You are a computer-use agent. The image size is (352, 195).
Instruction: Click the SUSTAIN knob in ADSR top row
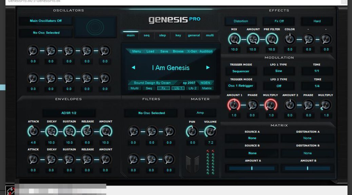(70, 131)
